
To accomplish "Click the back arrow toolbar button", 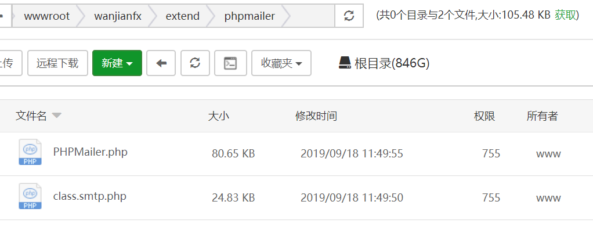I will [161, 63].
